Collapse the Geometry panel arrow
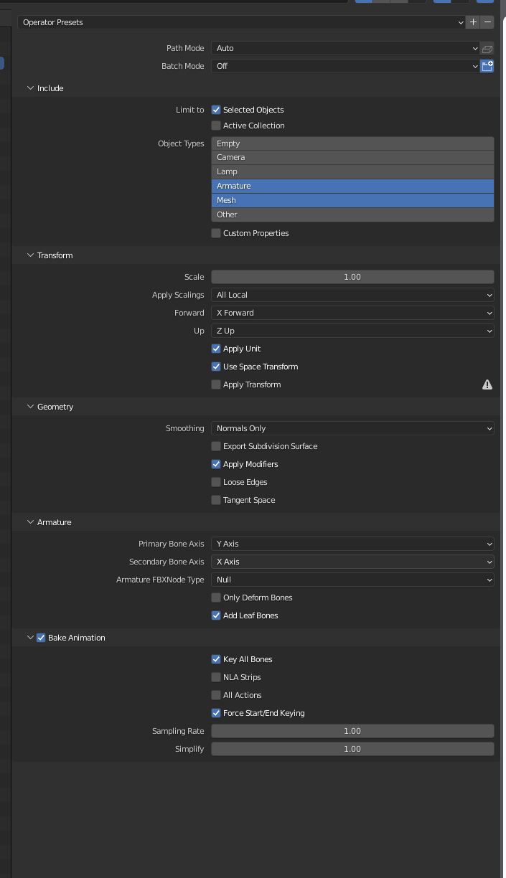The width and height of the screenshot is (506, 878). [31, 407]
